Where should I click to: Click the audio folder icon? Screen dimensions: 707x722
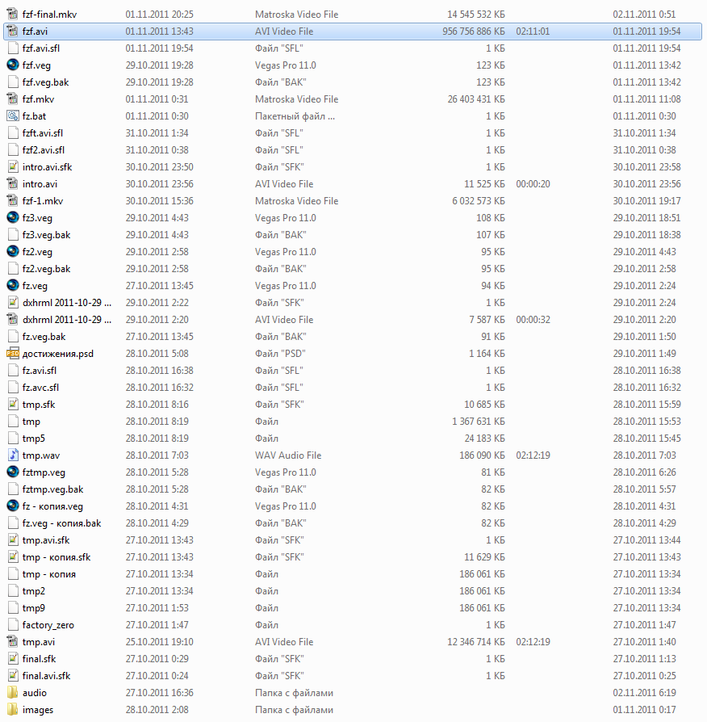[13, 693]
